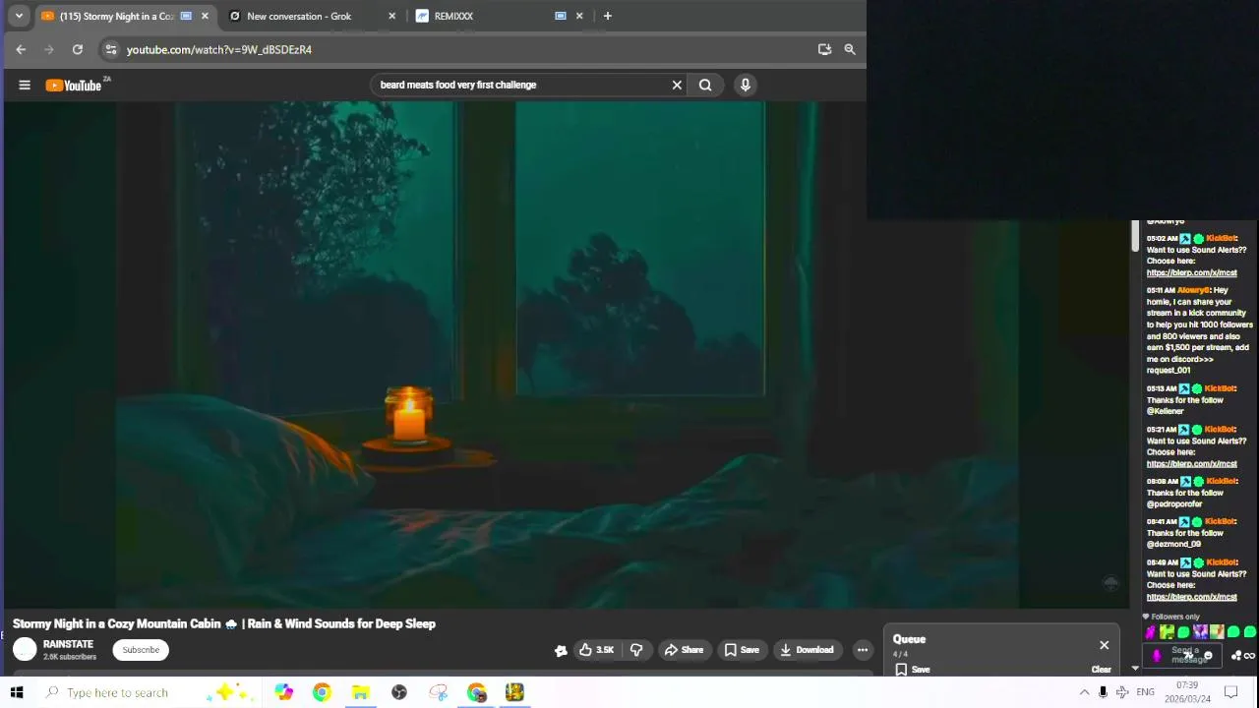Run search with the magnifier button

pyautogui.click(x=705, y=85)
